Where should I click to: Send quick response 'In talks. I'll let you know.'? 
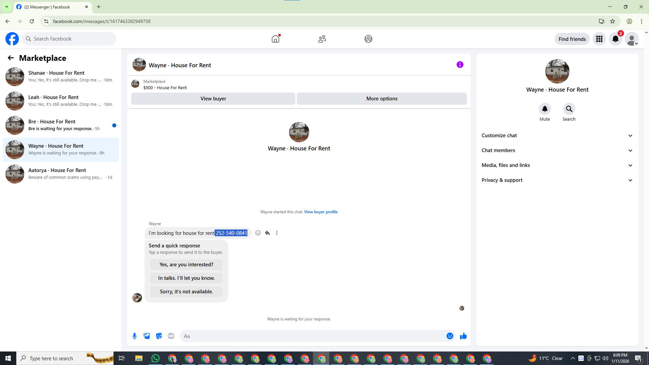[186, 278]
